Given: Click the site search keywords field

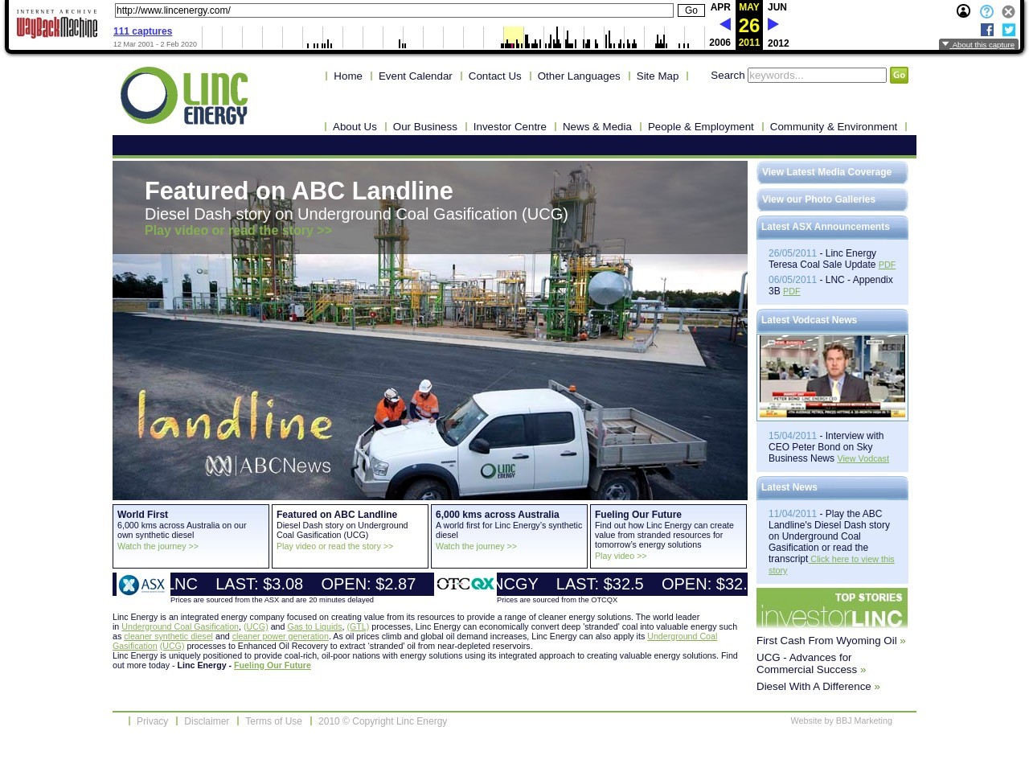Looking at the screenshot, I should point(816,76).
